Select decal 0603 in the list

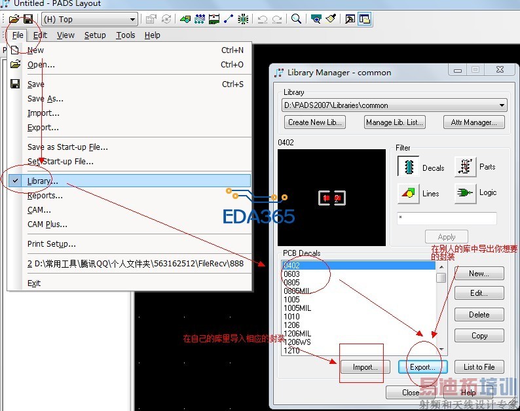tap(358, 274)
